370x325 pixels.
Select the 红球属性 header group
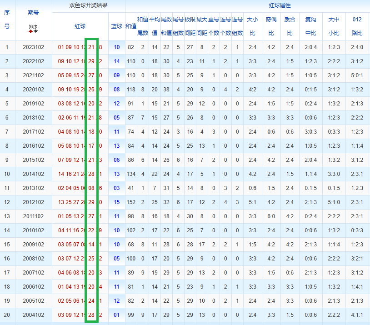click(x=280, y=5)
